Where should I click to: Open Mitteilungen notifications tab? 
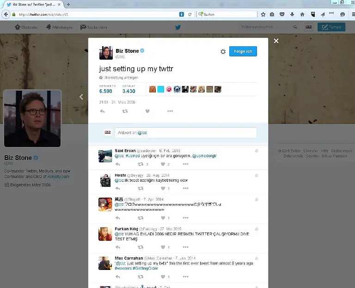click(x=59, y=27)
